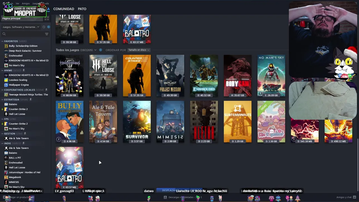Open the library search magnifier icon
Screen dimensions: 359x202
click(x=4, y=34)
